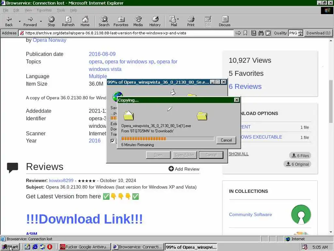
Task: Show the History pane
Action: tap(155, 21)
